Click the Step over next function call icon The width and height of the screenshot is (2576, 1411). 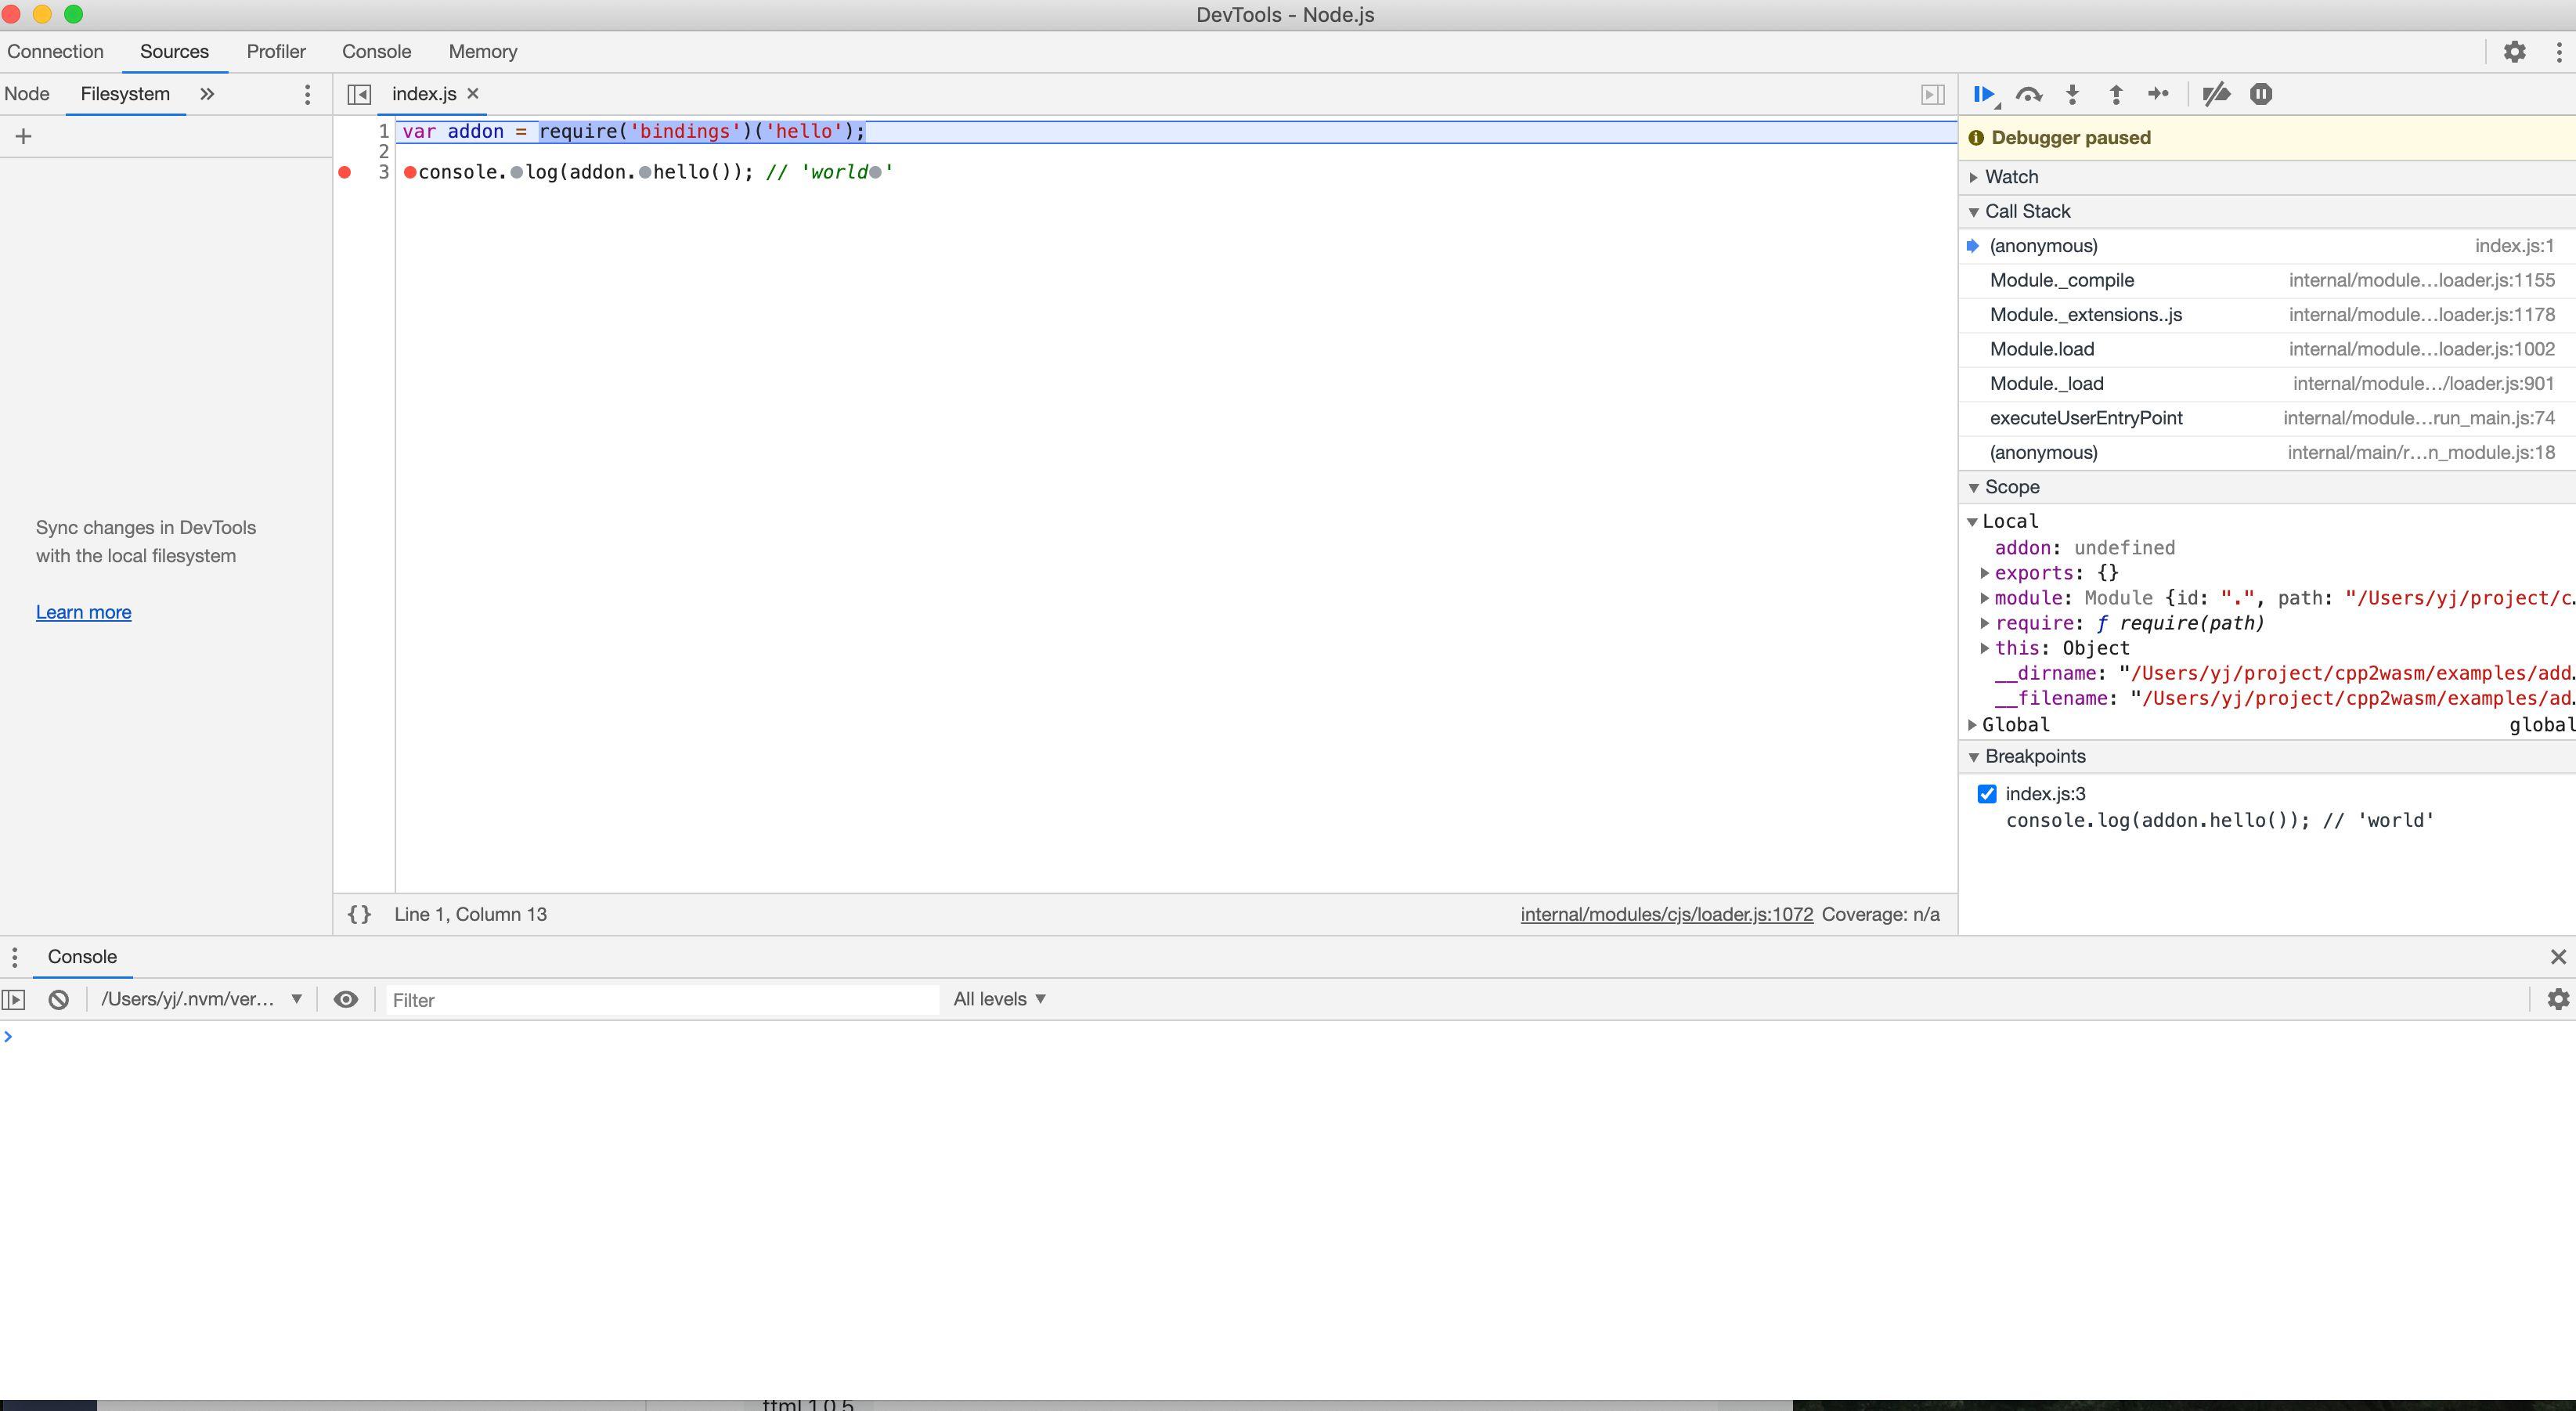[x=2027, y=94]
